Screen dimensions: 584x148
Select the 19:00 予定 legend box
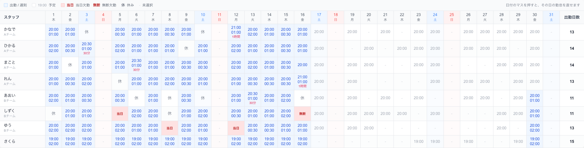(34, 5)
